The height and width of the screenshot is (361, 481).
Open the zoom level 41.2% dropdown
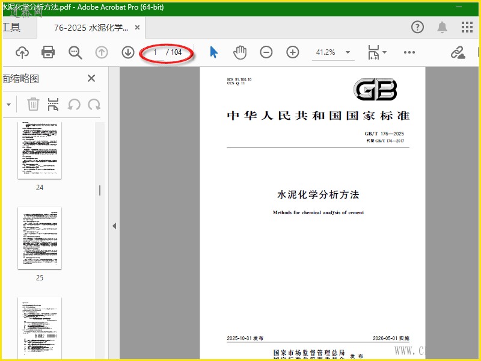point(348,52)
